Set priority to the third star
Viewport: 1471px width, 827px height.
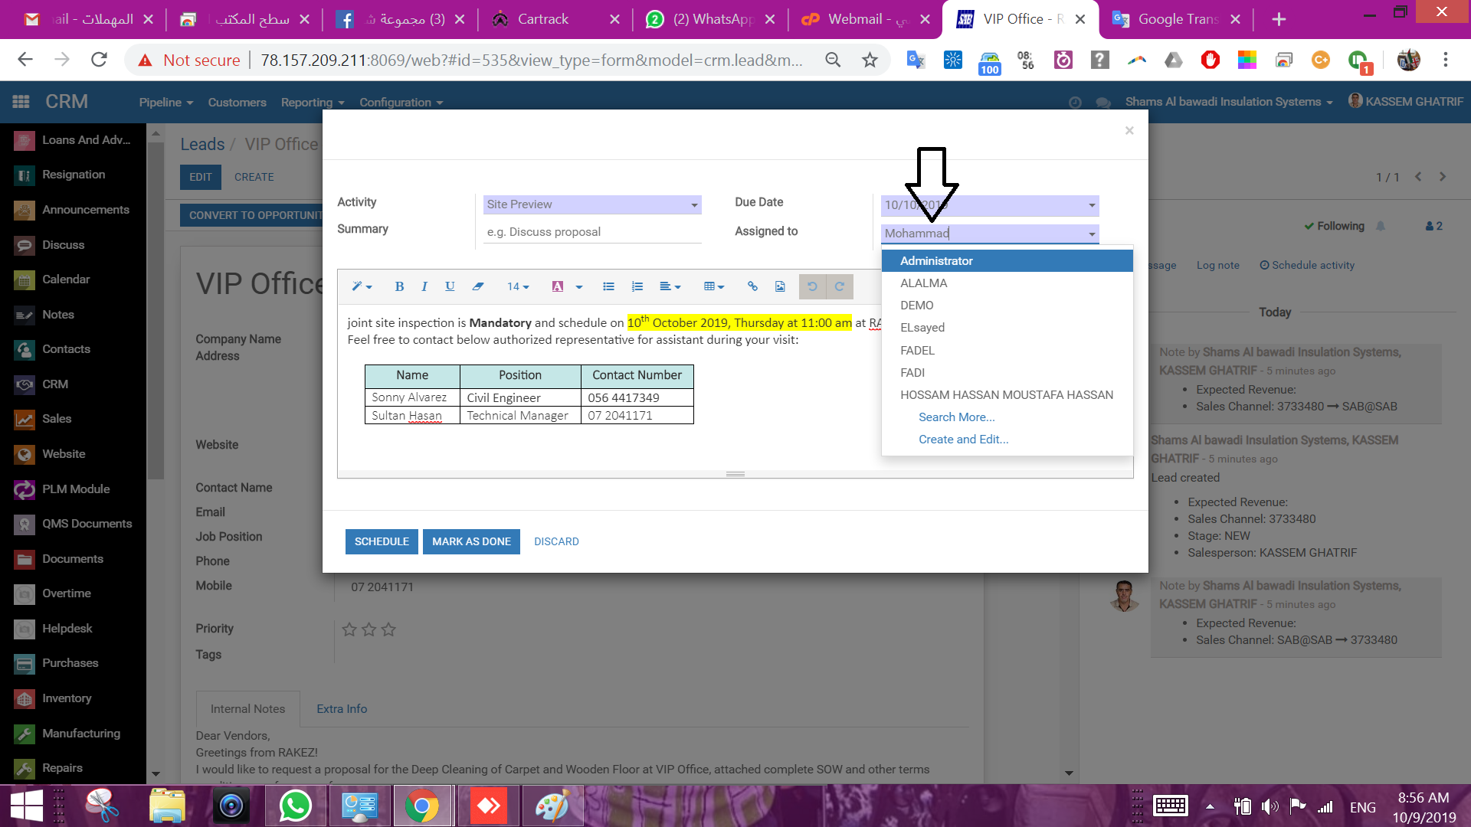coord(388,629)
